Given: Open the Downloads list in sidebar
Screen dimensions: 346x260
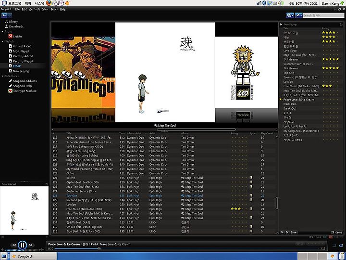Looking at the screenshot, I should (x=14, y=26).
